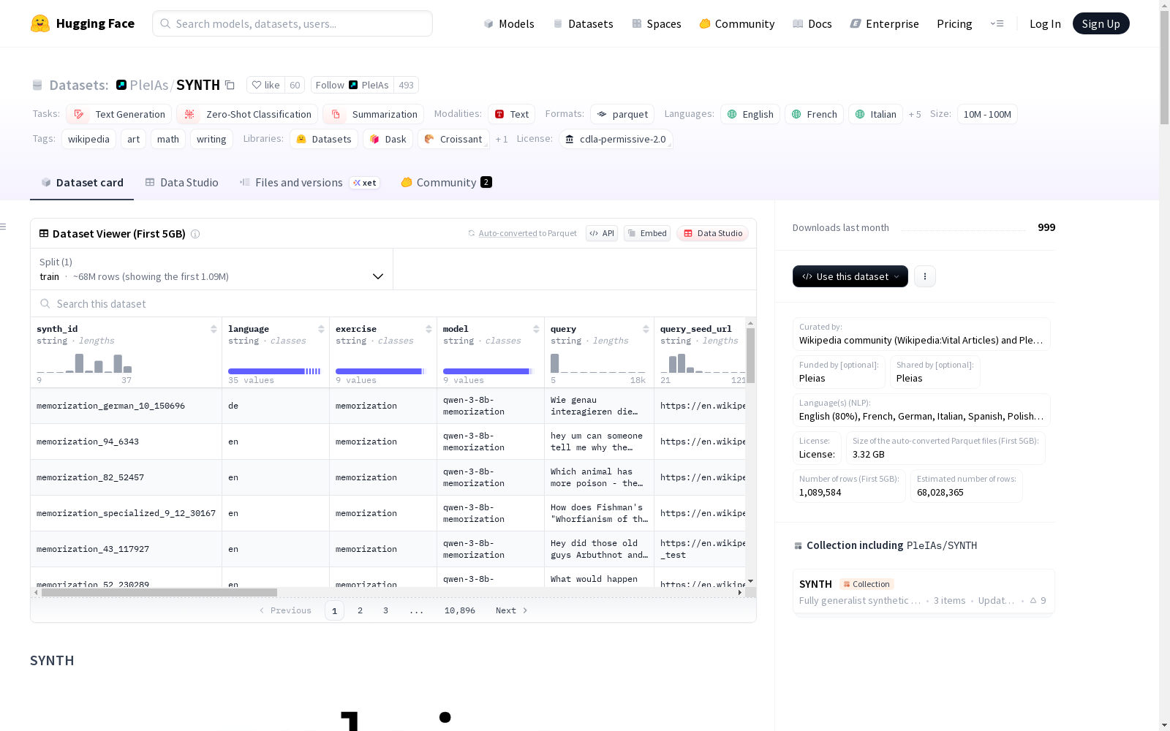
Task: Expand the Split train selector
Action: [212, 269]
